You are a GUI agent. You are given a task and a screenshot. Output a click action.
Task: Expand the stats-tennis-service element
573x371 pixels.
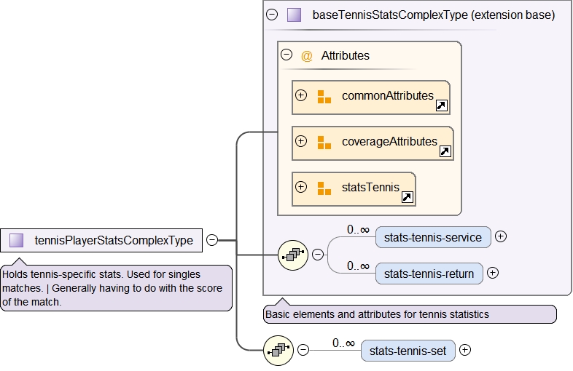click(501, 236)
